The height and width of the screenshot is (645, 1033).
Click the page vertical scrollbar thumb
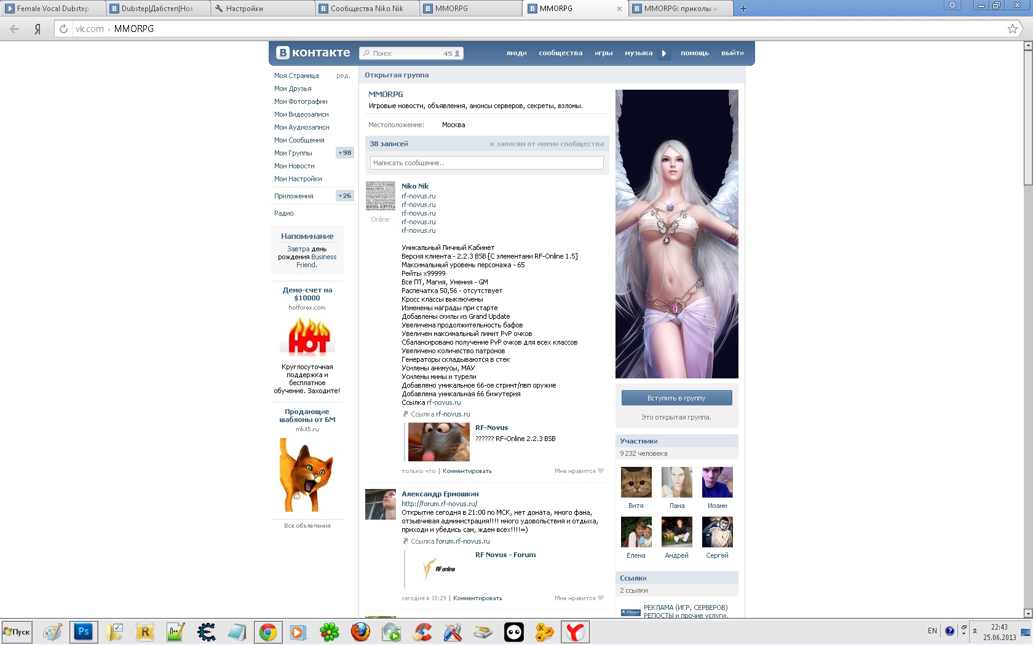coord(1027,118)
